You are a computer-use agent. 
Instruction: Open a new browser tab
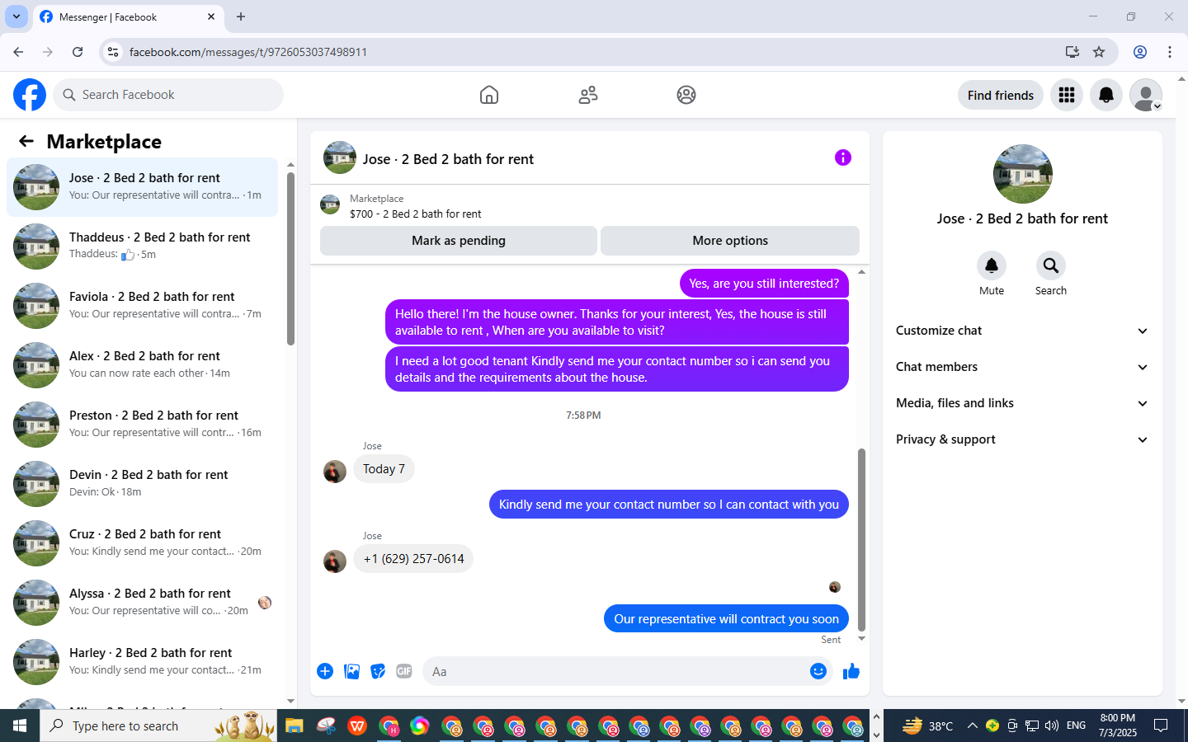pos(241,16)
